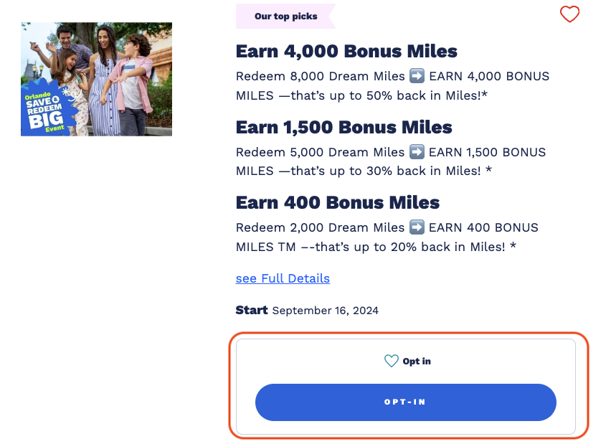Click the teal heart beside Opt in
611x444 pixels.
[x=391, y=361]
